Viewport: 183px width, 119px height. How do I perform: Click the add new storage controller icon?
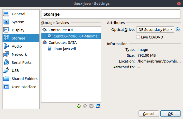[79, 106]
